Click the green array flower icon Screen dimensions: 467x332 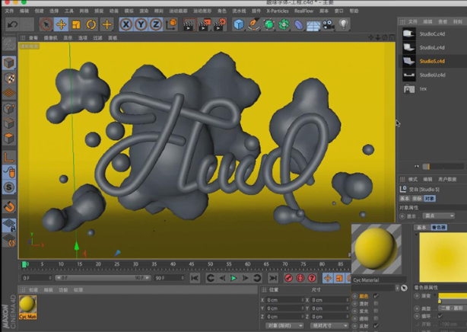tap(284, 24)
